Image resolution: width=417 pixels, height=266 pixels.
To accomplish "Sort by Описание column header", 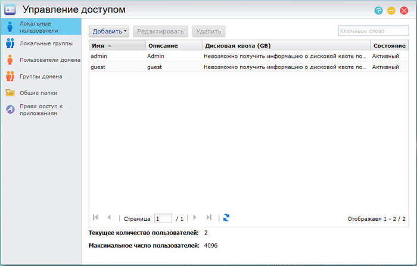I will [174, 45].
